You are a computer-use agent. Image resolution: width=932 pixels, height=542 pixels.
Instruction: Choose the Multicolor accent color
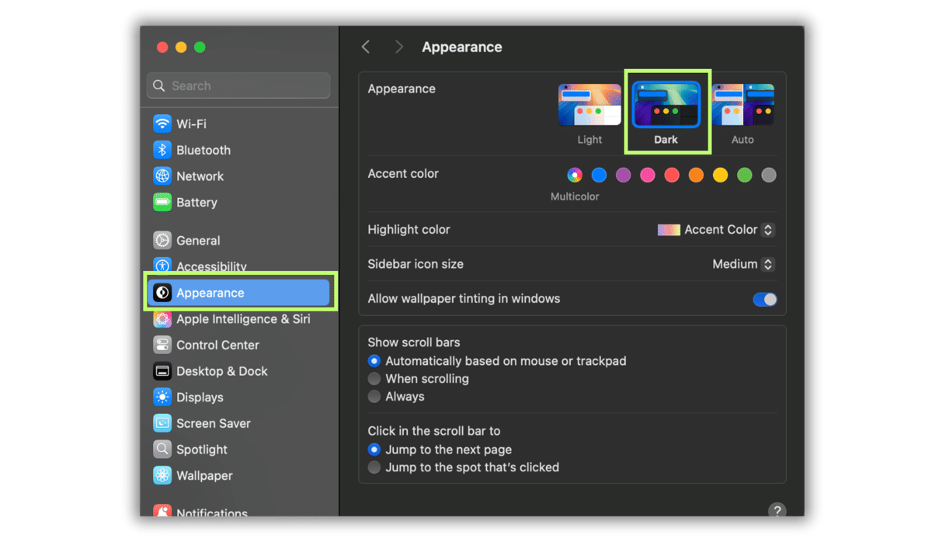575,175
